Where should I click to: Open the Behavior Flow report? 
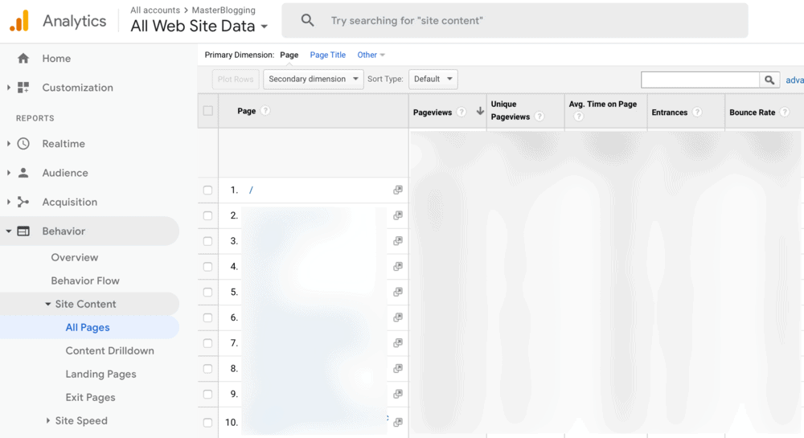(85, 280)
